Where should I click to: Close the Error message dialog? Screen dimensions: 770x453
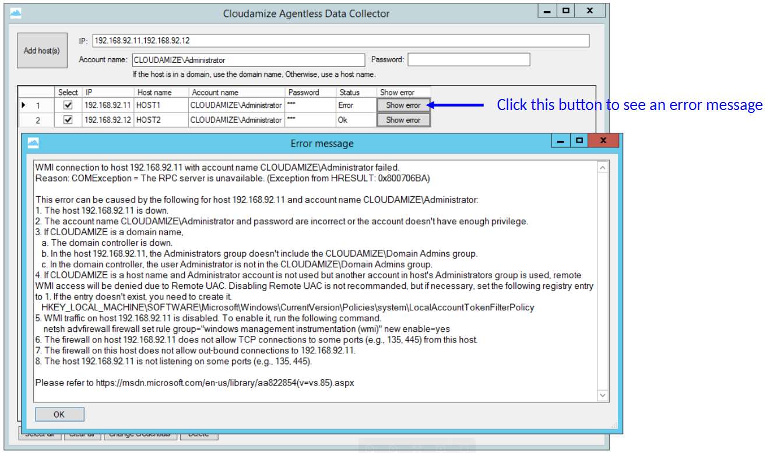point(603,141)
